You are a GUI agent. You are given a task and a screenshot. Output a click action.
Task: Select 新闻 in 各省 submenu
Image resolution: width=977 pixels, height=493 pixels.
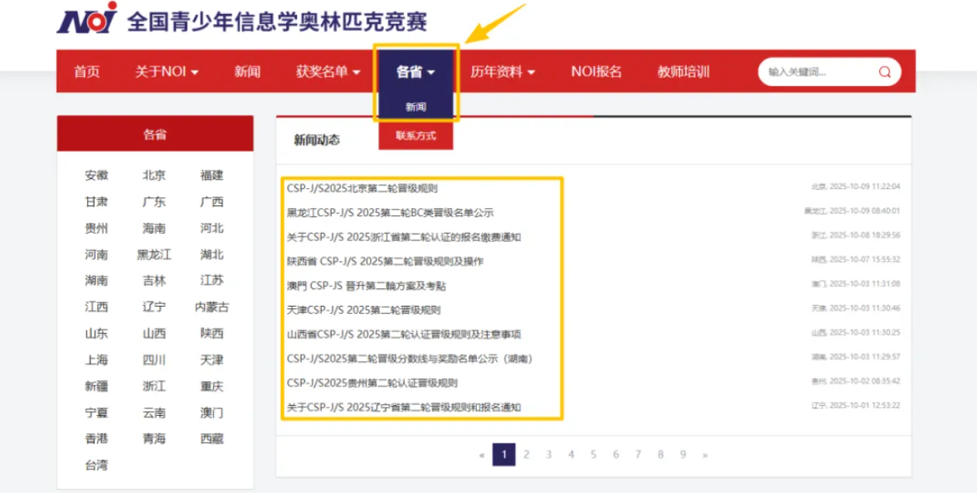(416, 108)
